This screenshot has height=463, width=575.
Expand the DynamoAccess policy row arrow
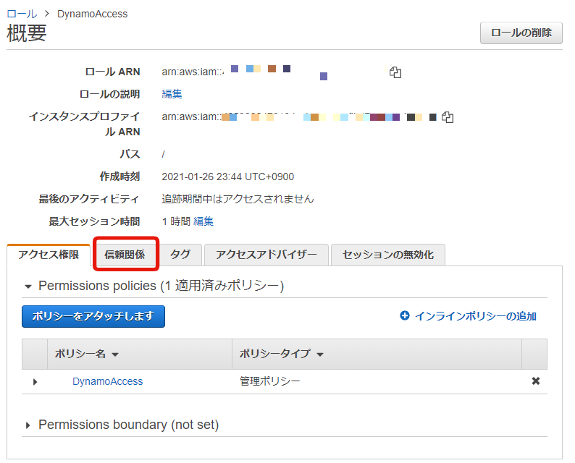pos(35,382)
